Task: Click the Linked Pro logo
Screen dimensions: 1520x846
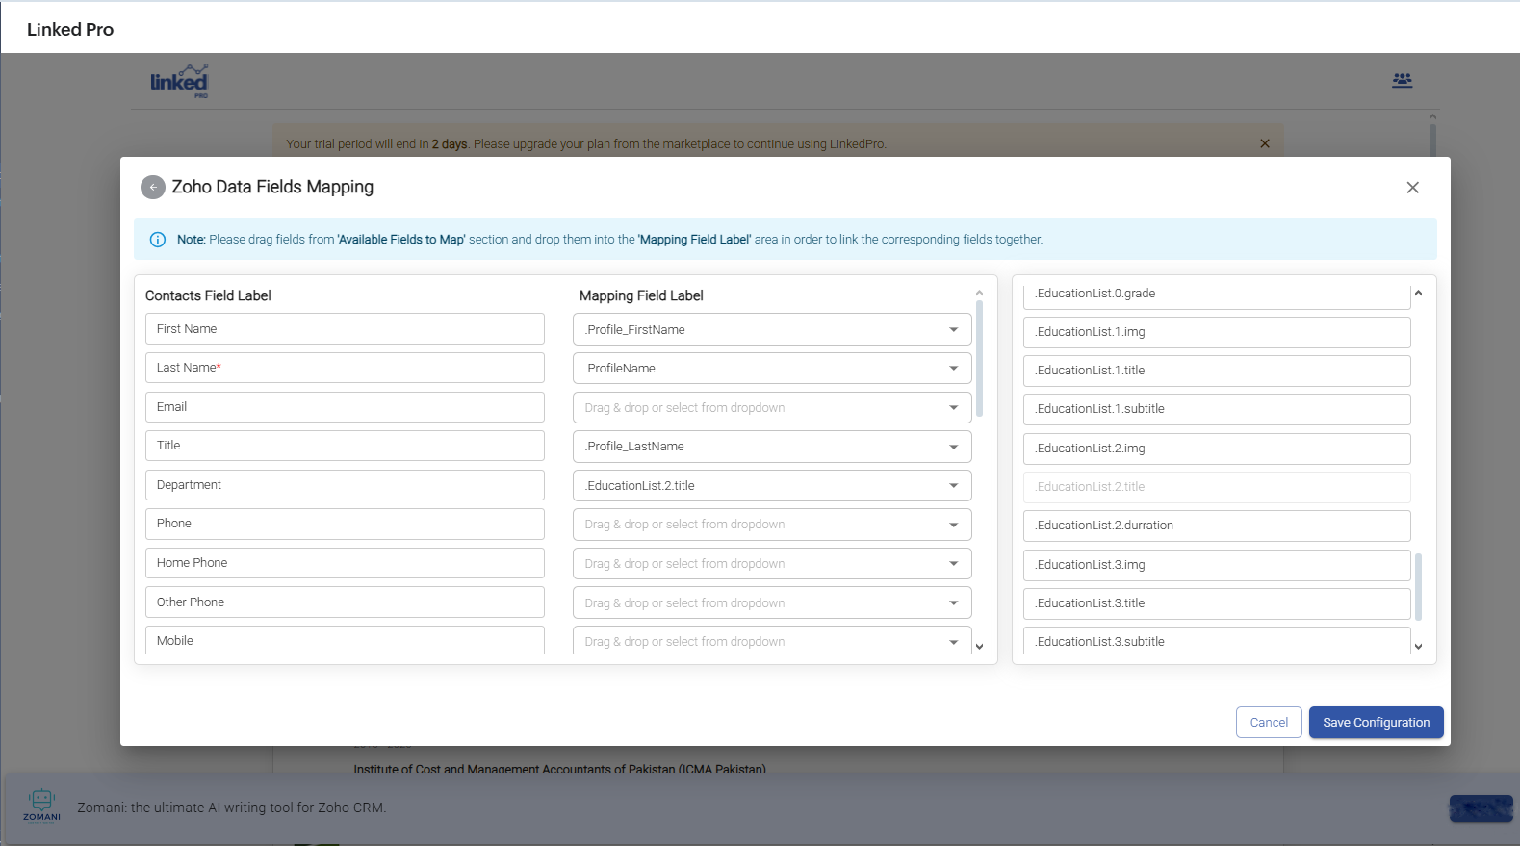Action: click(179, 81)
